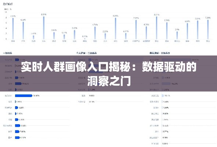This screenshot has width=217, height=147.
Task: Open the 美发造型 三级品目 section heading
Action: click(x=160, y=53)
